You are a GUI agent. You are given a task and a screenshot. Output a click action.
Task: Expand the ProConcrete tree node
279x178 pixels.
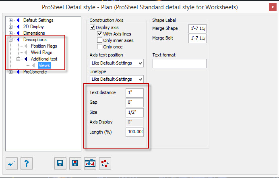11,72
